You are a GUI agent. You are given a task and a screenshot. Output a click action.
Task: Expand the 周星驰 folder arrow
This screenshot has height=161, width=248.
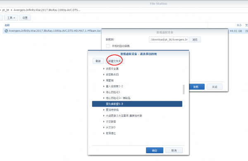tap(104, 81)
